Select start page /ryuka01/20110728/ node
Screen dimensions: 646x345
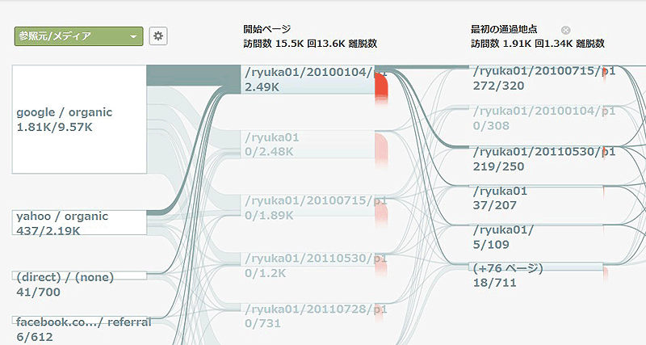click(308, 315)
